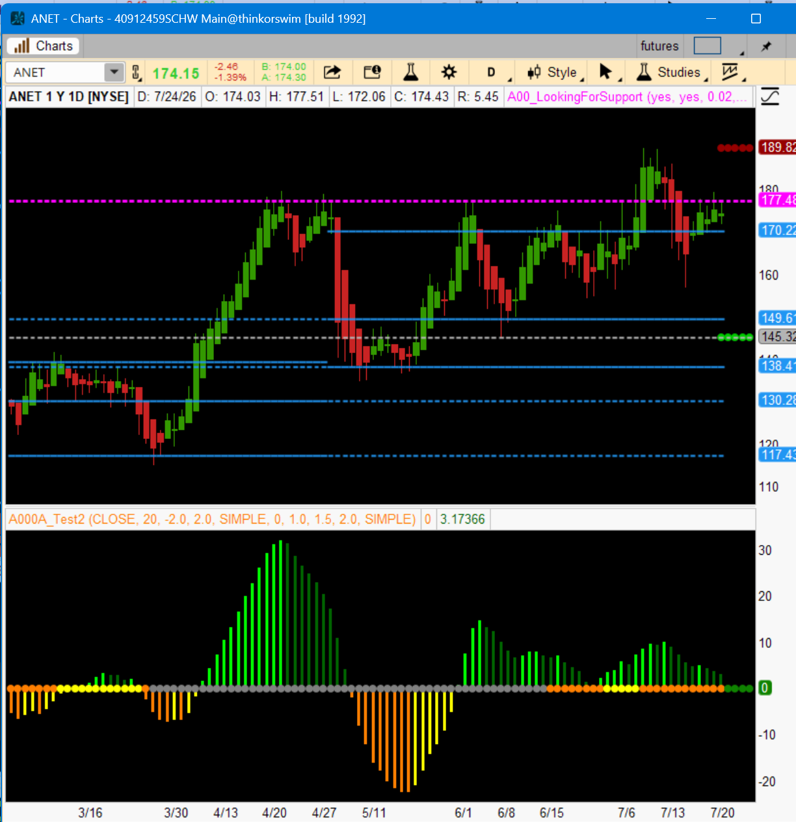
Task: Click the futures label in header
Action: point(659,46)
